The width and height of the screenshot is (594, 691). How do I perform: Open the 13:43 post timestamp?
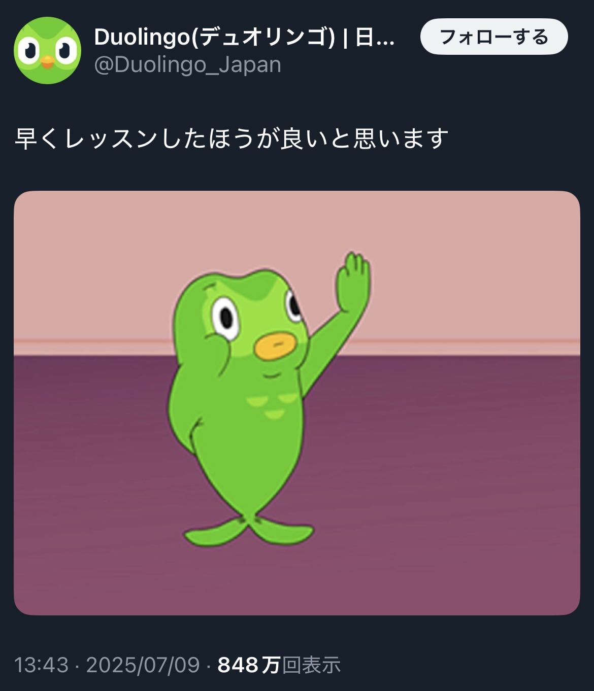(41, 665)
